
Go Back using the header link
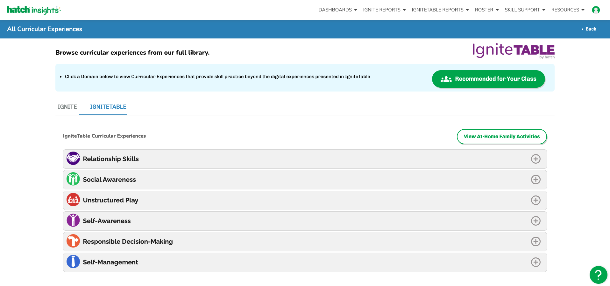point(589,29)
